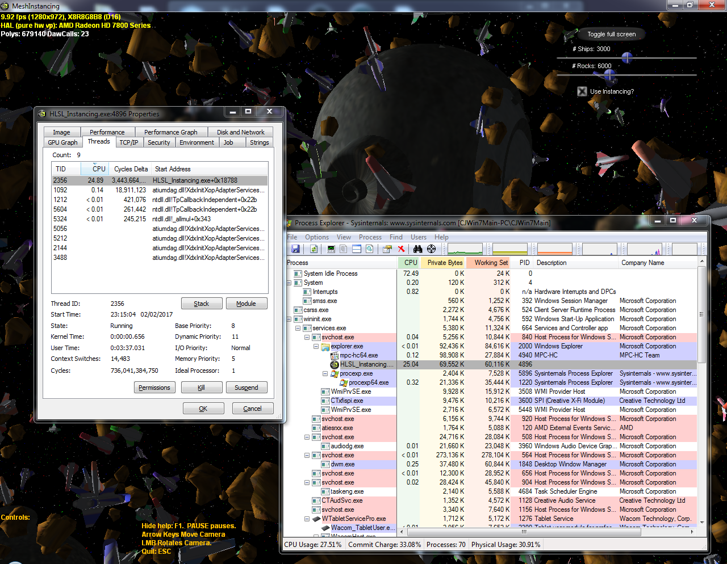Click the crosshair Find Window's Process icon
Viewport: 727px width, 564px height.
432,249
